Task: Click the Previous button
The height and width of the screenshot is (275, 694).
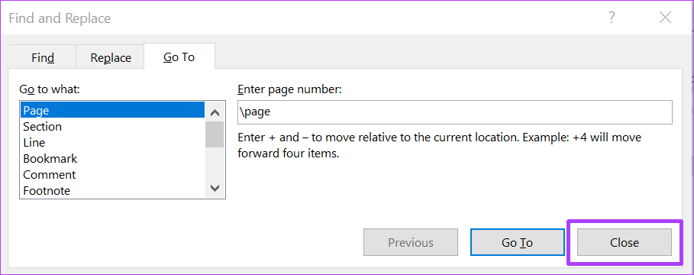Action: click(411, 242)
